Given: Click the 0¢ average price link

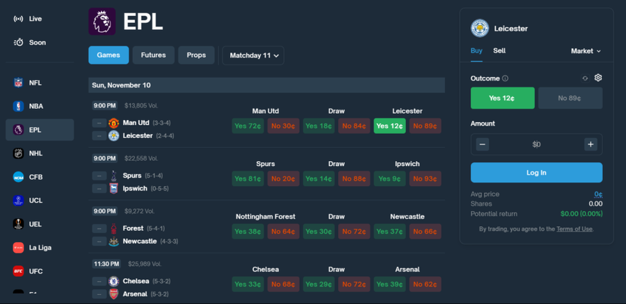Looking at the screenshot, I should point(598,194).
